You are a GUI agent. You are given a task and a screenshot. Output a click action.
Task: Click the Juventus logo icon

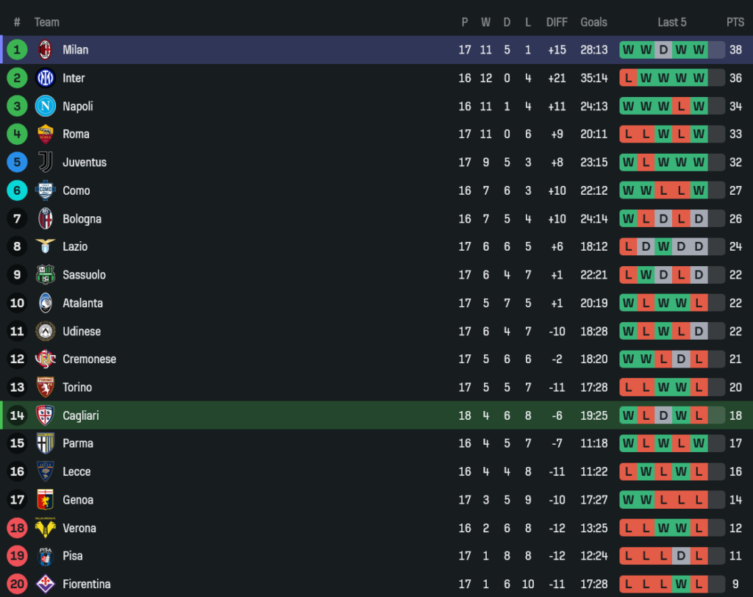[46, 162]
